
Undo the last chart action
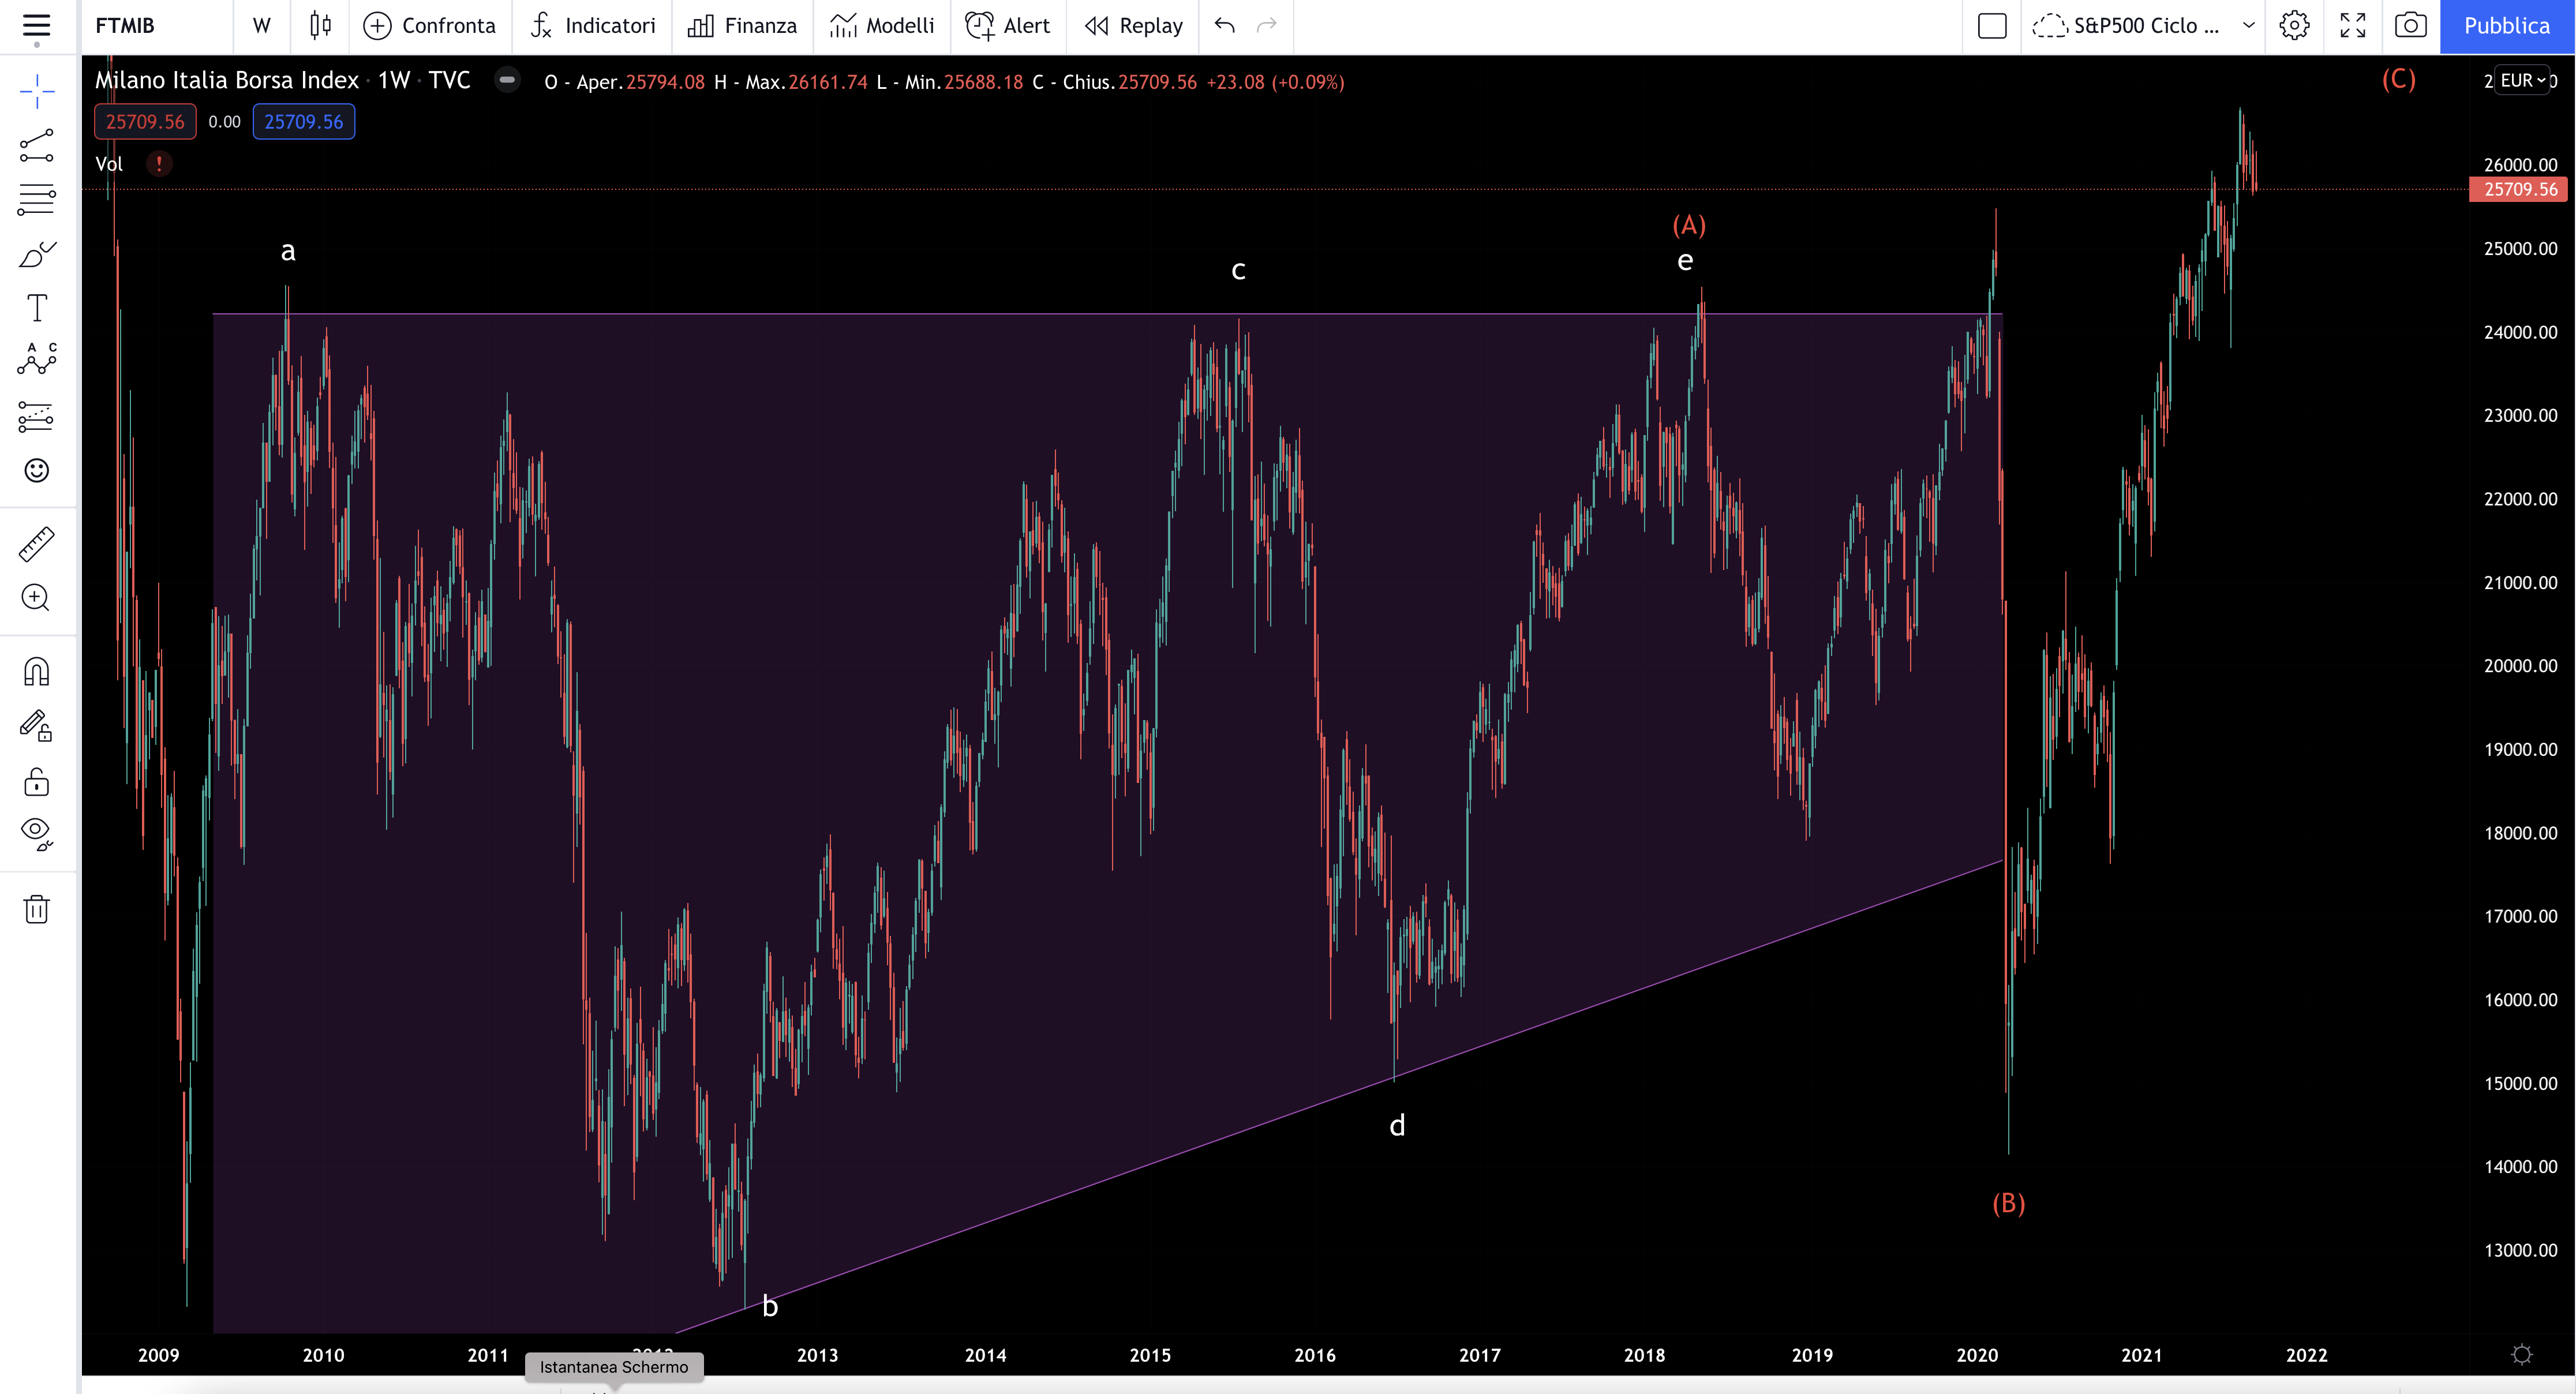[x=1225, y=26]
